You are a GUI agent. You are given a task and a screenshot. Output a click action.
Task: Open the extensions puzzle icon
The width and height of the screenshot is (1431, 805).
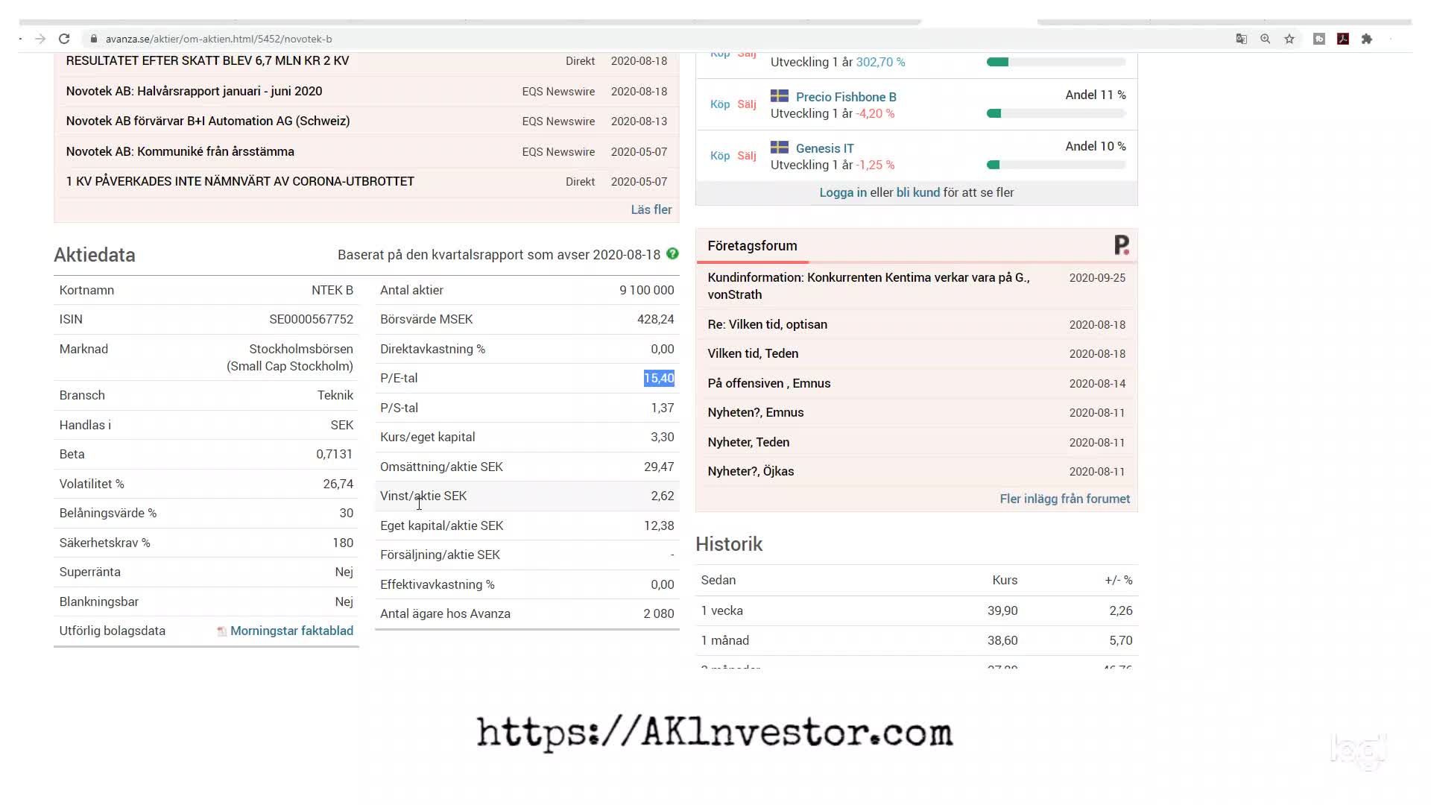1367,39
